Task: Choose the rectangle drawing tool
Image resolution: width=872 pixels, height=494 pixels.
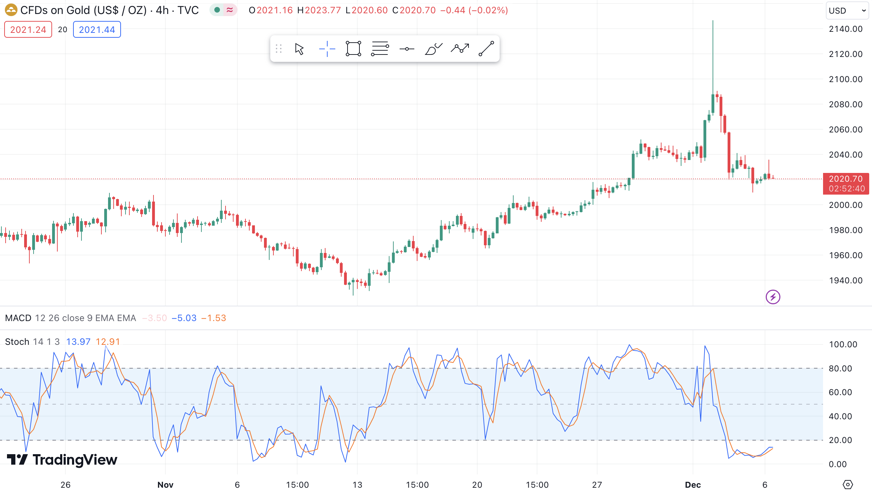Action: (353, 49)
